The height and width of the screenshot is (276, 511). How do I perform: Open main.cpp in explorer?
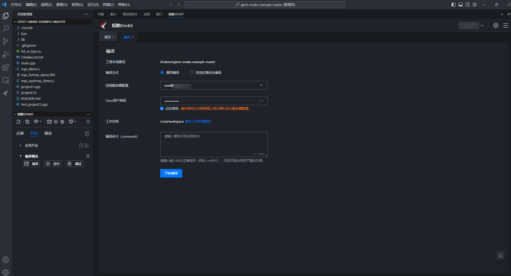click(28, 63)
